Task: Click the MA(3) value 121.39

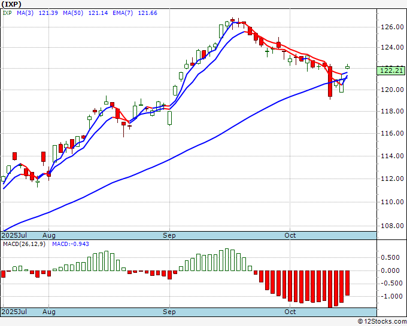Action: point(48,13)
